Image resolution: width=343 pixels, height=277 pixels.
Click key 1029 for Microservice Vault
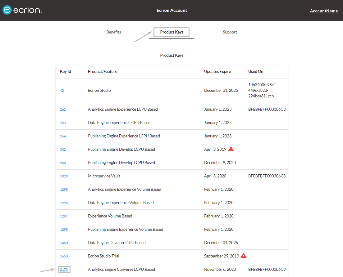click(64, 176)
